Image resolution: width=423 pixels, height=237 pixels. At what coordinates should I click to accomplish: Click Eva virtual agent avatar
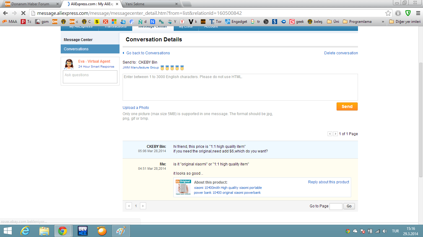pos(69,64)
